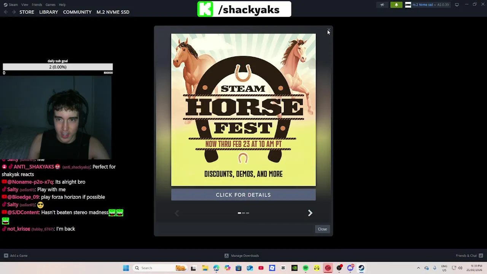Open the M.2 NVME SSD profile tab
This screenshot has height=274, width=487.
coord(113,12)
